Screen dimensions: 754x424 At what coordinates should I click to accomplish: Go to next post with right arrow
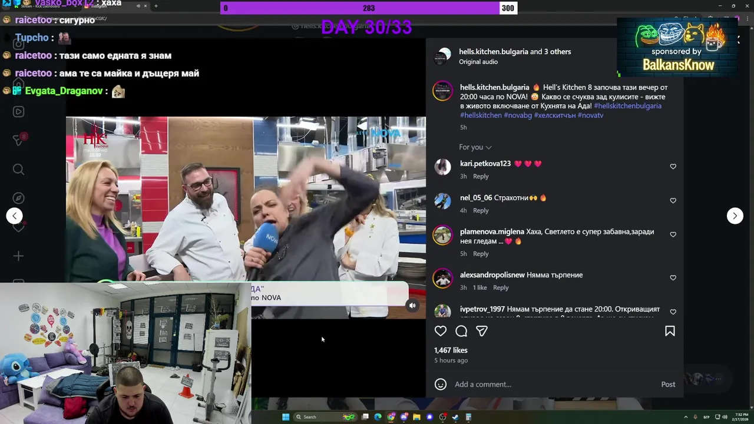[735, 216]
